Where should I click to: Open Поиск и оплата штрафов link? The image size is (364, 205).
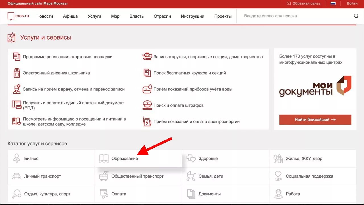(x=179, y=105)
